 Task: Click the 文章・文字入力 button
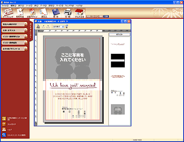(x=14, y=30)
